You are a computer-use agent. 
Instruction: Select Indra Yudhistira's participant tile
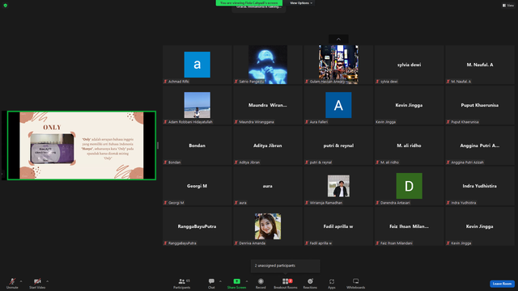tap(480, 186)
